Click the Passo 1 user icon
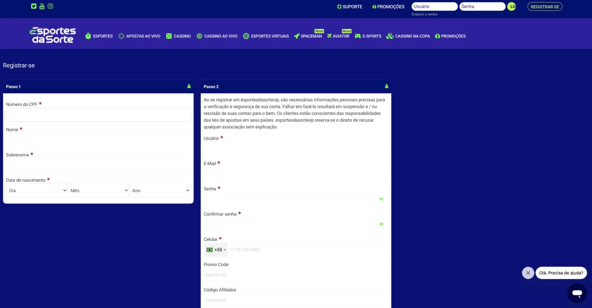The width and height of the screenshot is (592, 308). [189, 86]
